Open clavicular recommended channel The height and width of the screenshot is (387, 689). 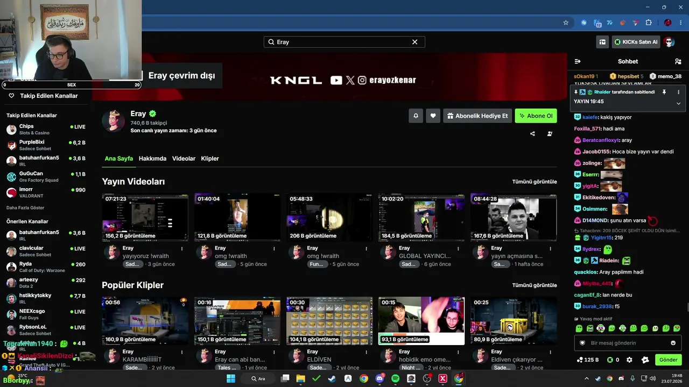coord(46,251)
